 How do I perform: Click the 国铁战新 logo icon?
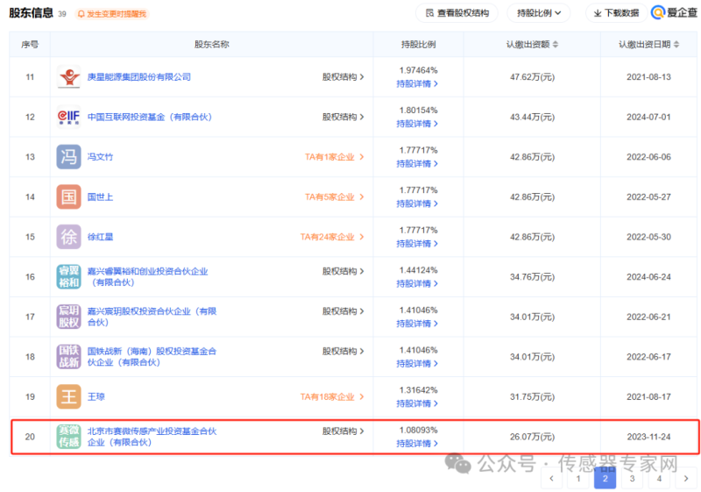coord(69,356)
